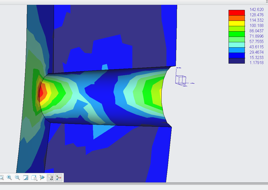
Task: Toggle the highlighted node display button
Action: 59,178
